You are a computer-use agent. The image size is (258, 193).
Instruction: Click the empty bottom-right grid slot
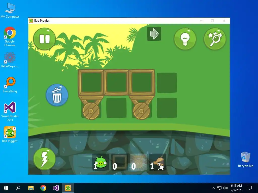coord(167,108)
